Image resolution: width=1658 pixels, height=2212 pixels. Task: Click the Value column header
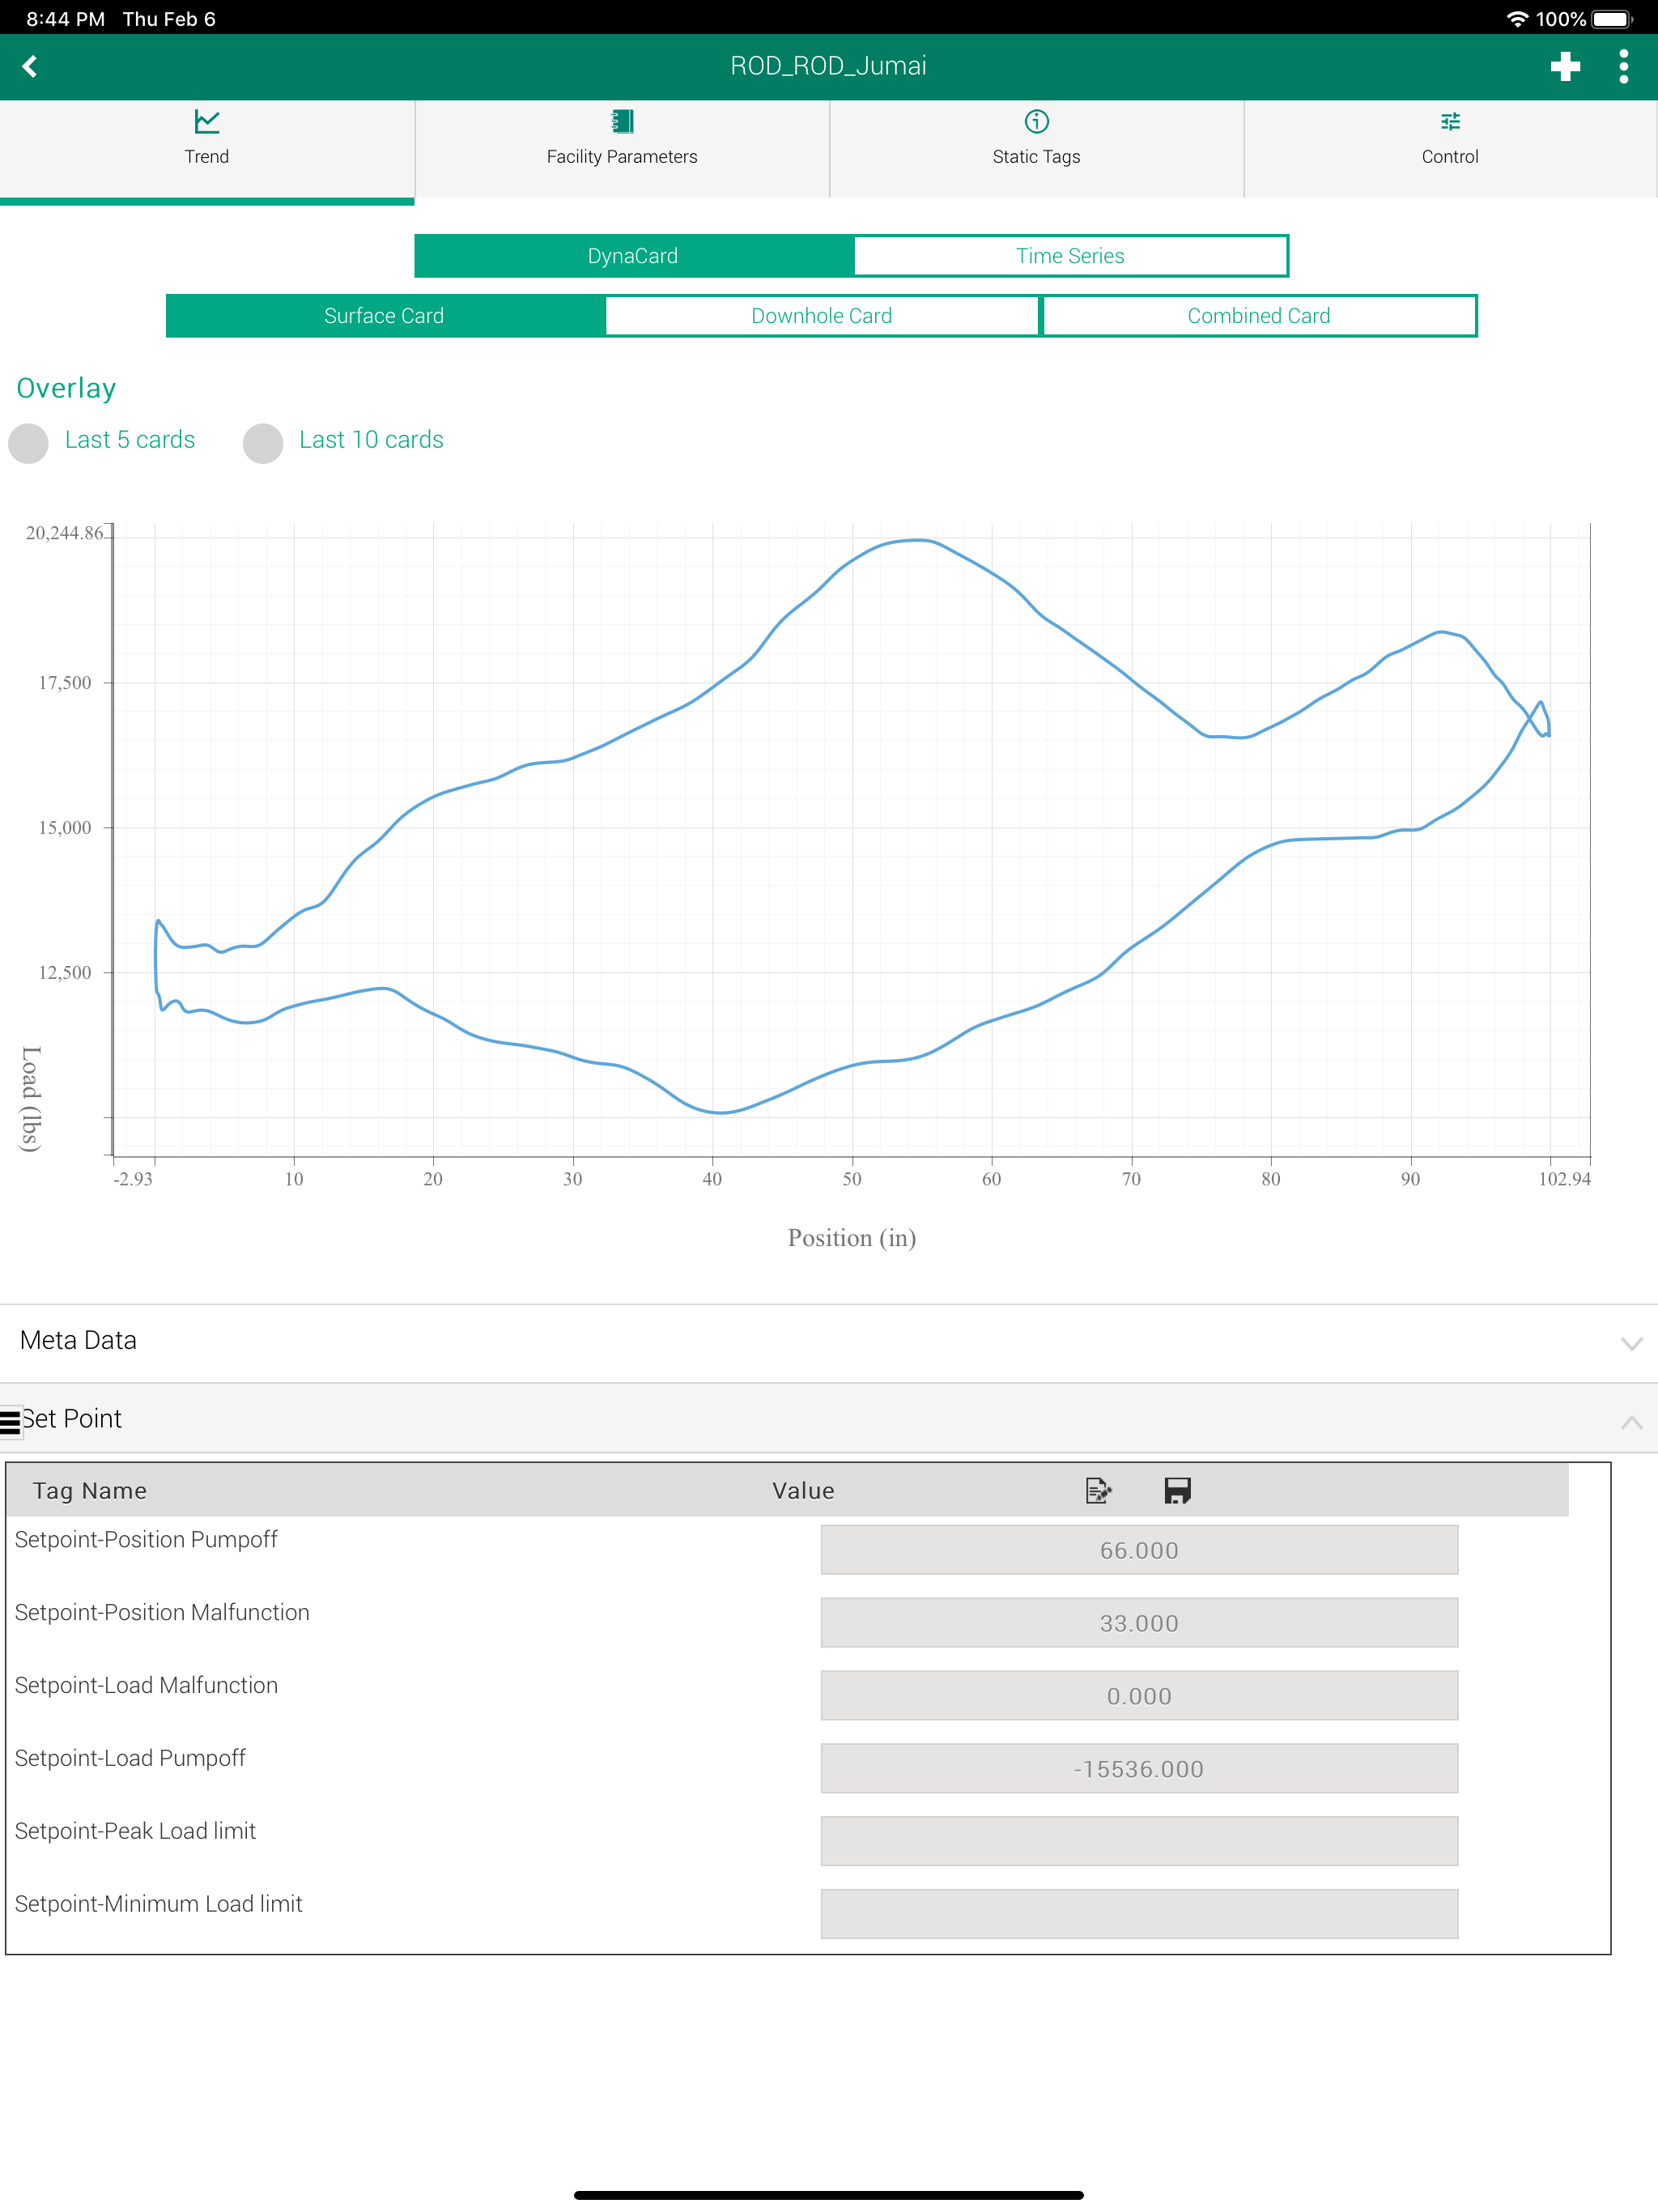[803, 1490]
